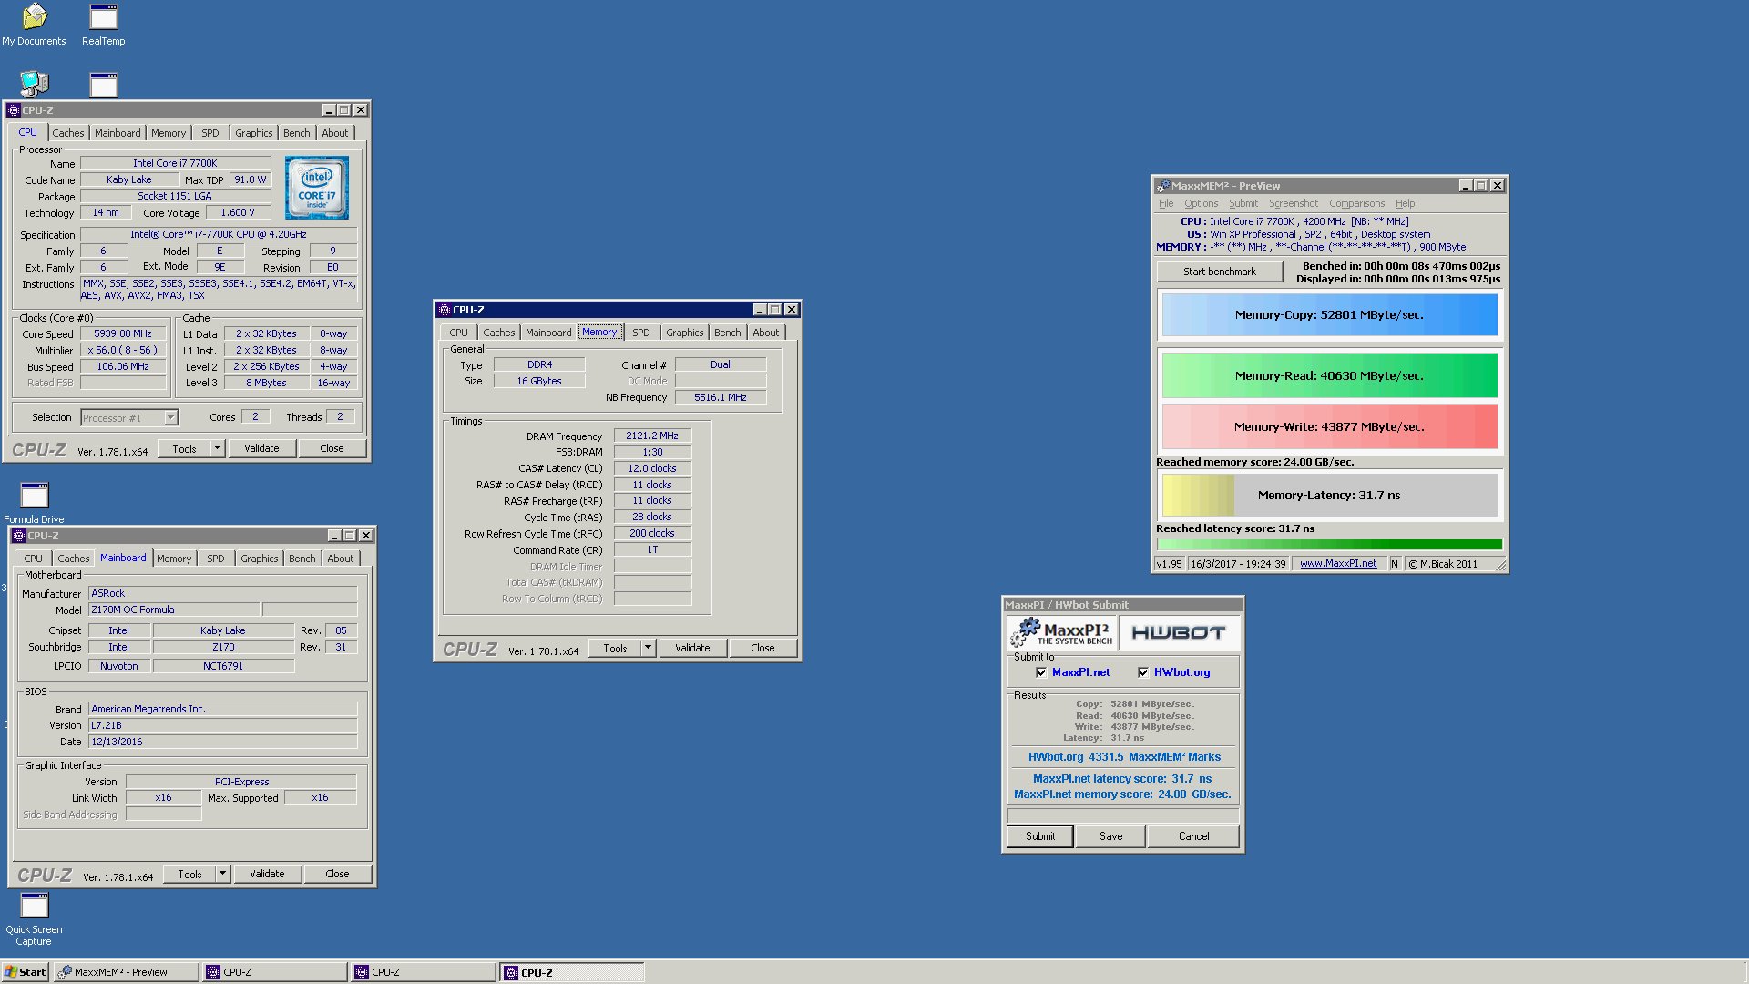
Task: Switch to MaxxMEM² - PreView taskbar item
Action: coord(127,972)
